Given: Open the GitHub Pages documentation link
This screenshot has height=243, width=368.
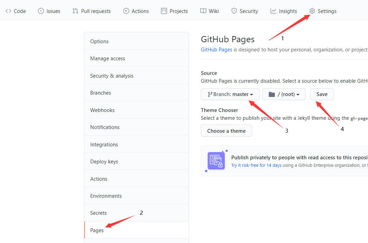Looking at the screenshot, I should pyautogui.click(x=216, y=50).
